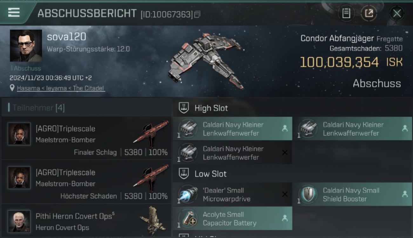Select sova120 pilot portrait
This screenshot has width=413, height=238.
(x=26, y=46)
